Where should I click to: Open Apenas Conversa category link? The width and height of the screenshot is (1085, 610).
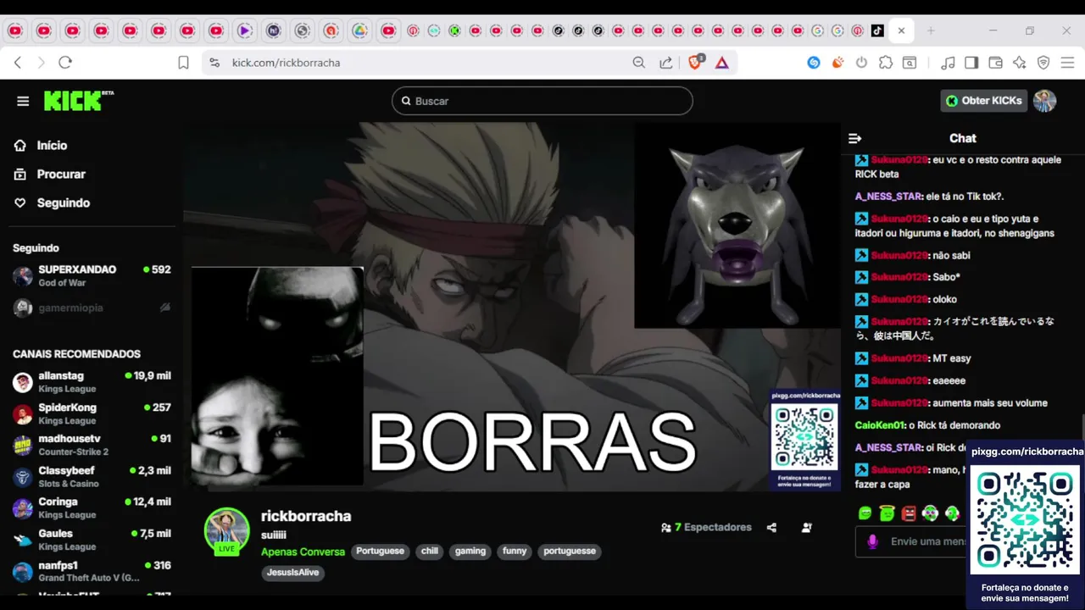303,552
